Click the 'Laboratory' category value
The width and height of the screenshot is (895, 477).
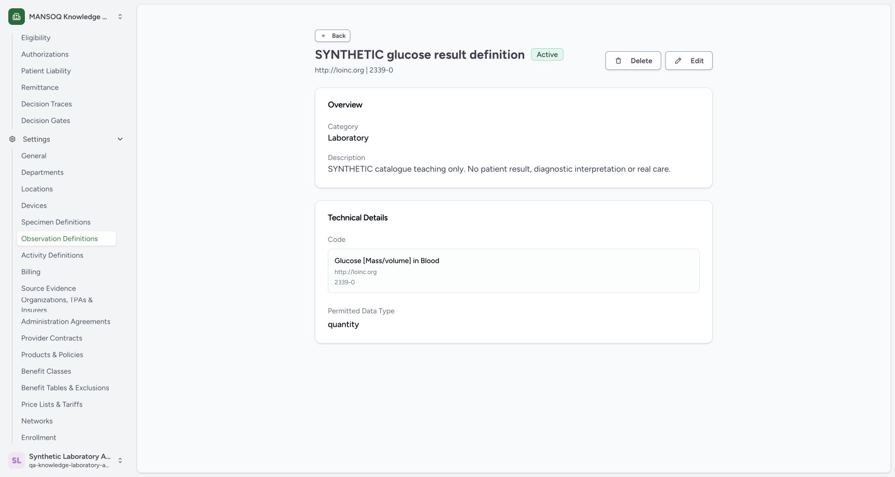[348, 138]
